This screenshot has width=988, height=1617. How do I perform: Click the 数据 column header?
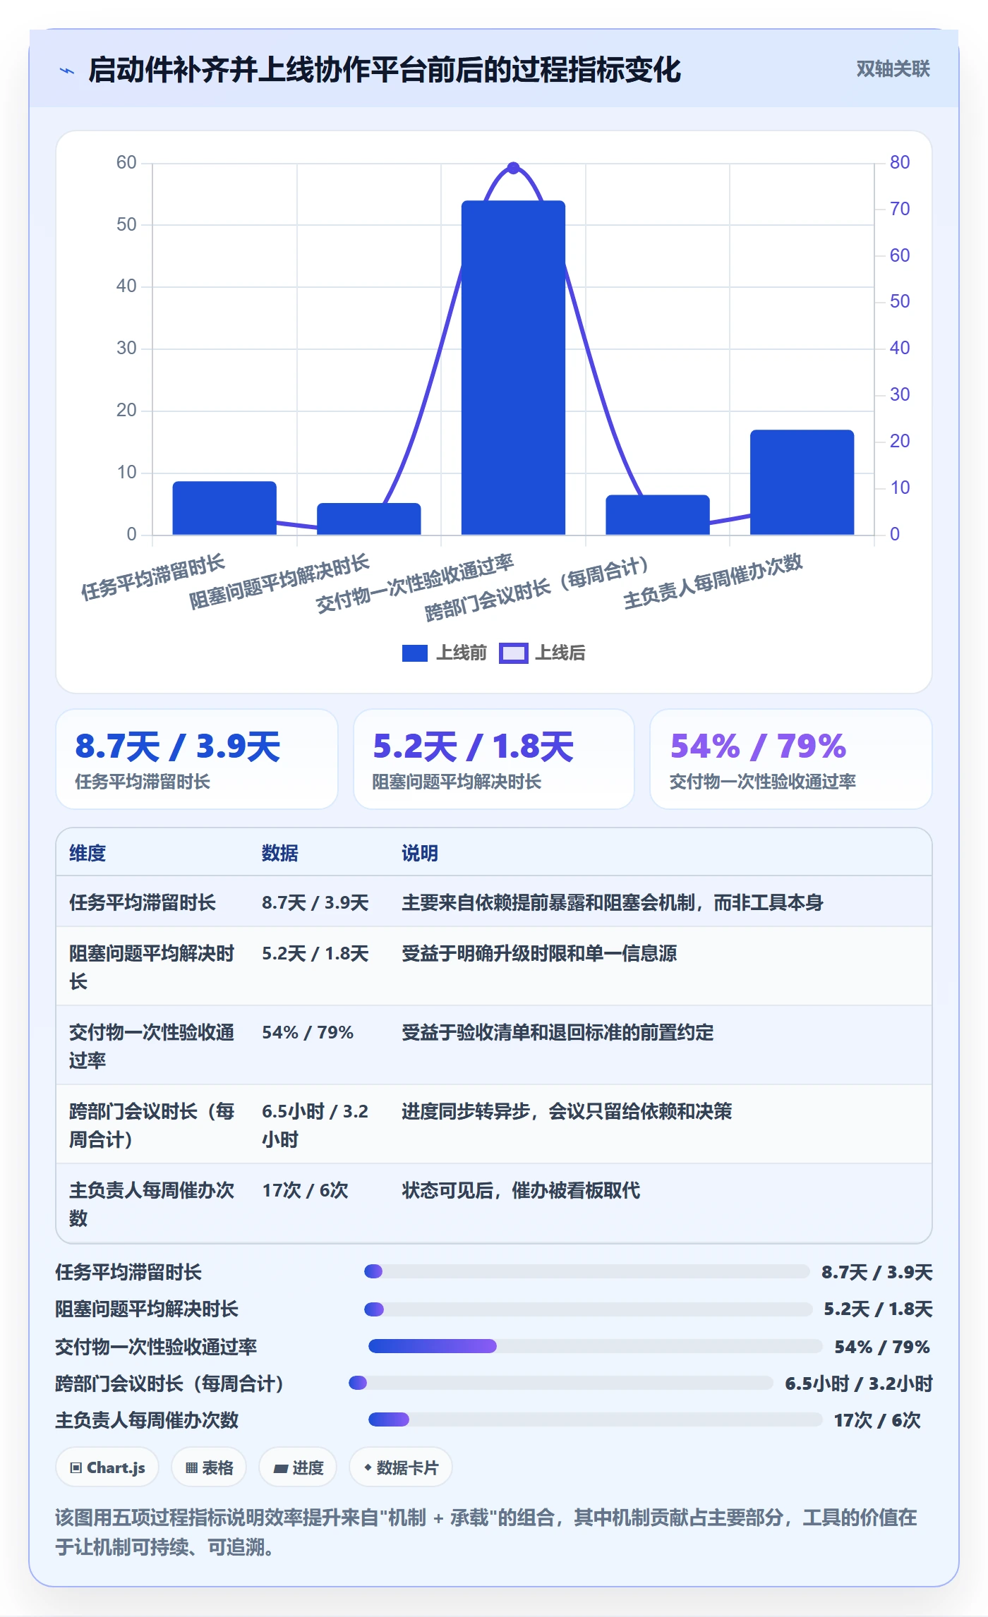pyautogui.click(x=280, y=853)
